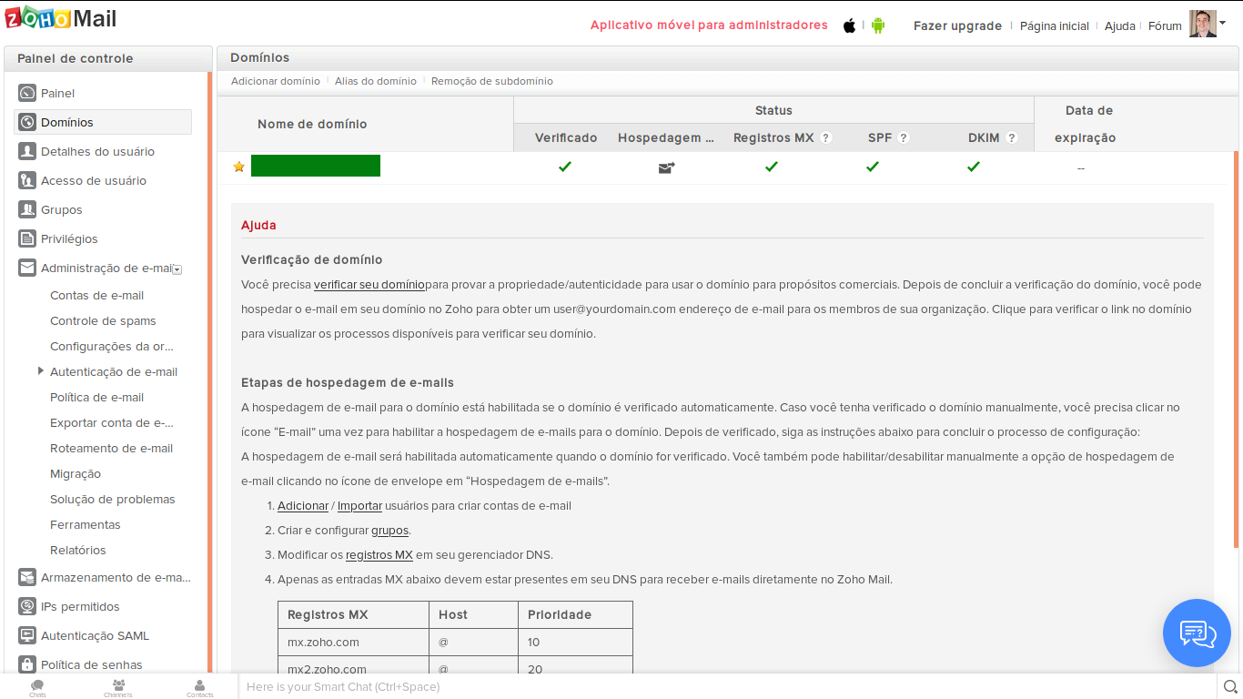This screenshot has height=699, width=1243.
Task: Collapse the Administração de e-mail section arrow
Action: coord(177,269)
